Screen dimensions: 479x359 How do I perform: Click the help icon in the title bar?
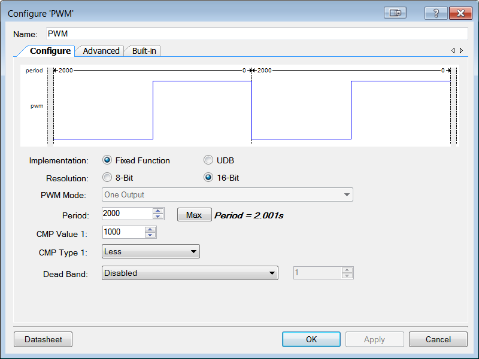click(435, 13)
